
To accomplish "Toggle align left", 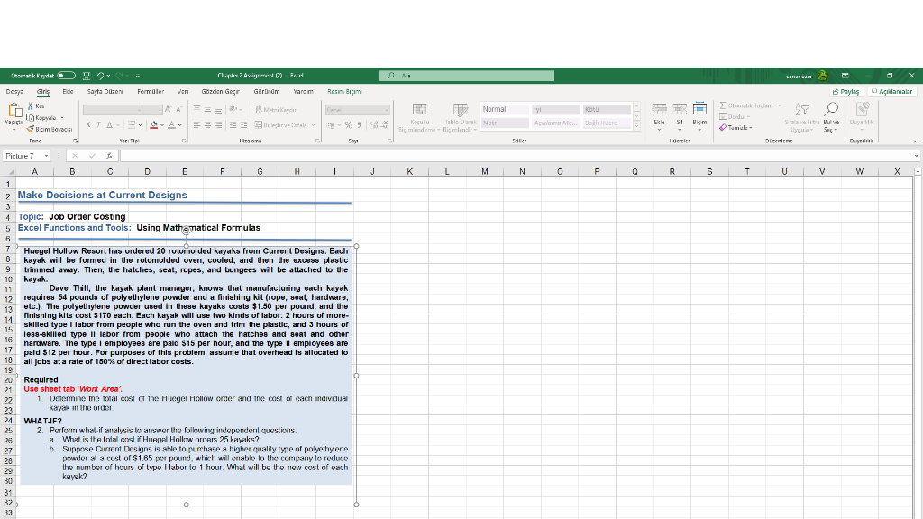I will pyautogui.click(x=197, y=124).
